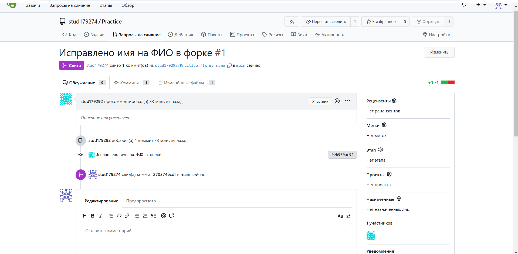Open the comment's three-dot options menu
518x254 pixels.
tap(348, 101)
